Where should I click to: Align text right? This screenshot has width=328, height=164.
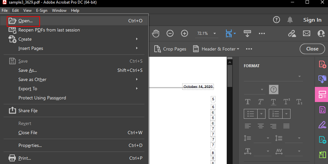273,126
